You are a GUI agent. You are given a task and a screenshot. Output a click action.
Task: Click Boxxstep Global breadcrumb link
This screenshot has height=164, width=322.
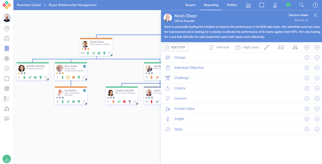[29, 5]
